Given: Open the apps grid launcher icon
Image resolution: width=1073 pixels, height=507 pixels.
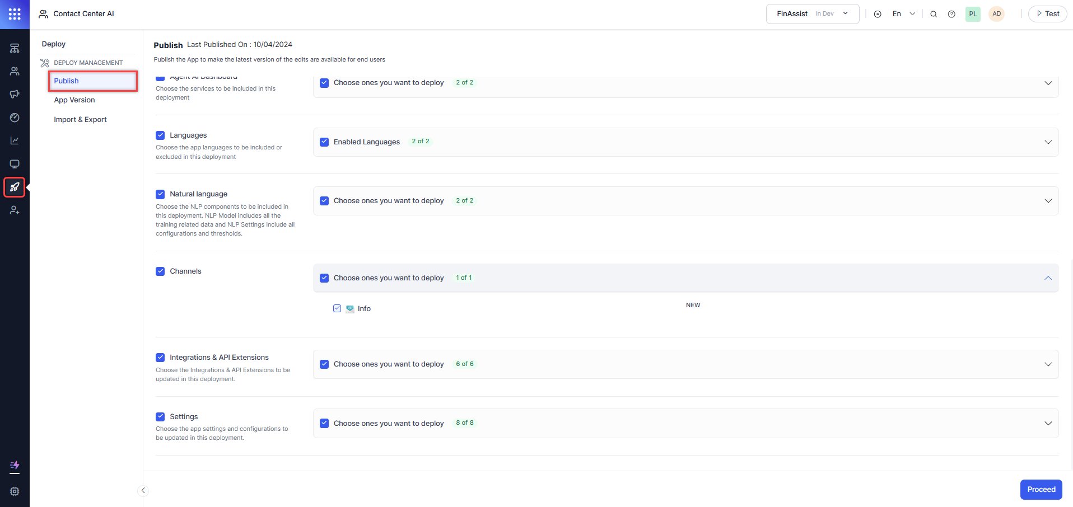Looking at the screenshot, I should [x=15, y=14].
